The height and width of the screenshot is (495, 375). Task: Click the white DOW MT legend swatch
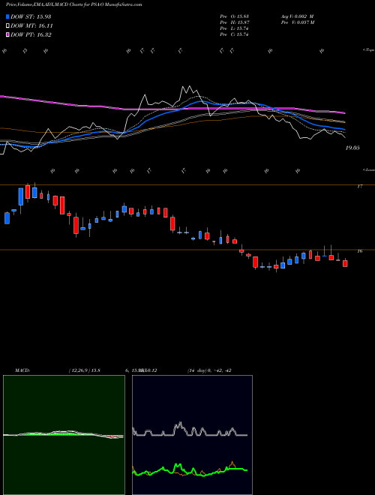click(7, 25)
